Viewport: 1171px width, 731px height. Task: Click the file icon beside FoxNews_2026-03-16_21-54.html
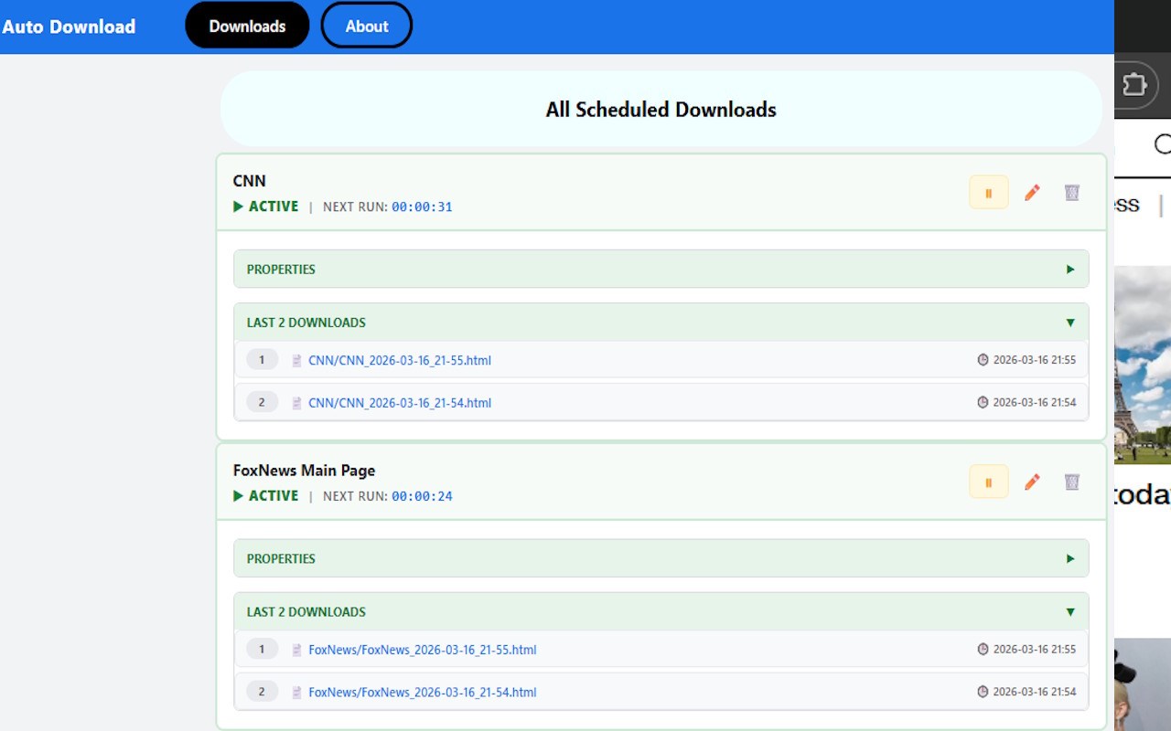pos(296,693)
